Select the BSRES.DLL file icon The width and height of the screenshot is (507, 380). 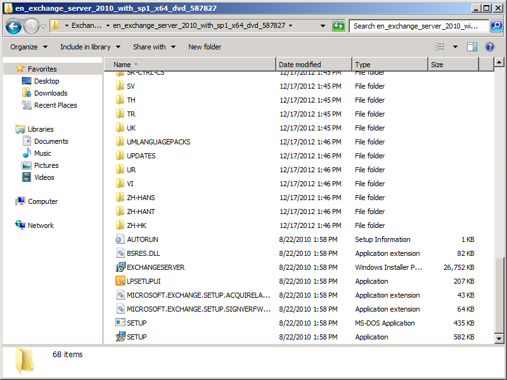[x=120, y=253]
